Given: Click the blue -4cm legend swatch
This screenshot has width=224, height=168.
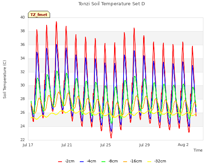Looking at the screenshot, I should pyautogui.click(x=82, y=162).
